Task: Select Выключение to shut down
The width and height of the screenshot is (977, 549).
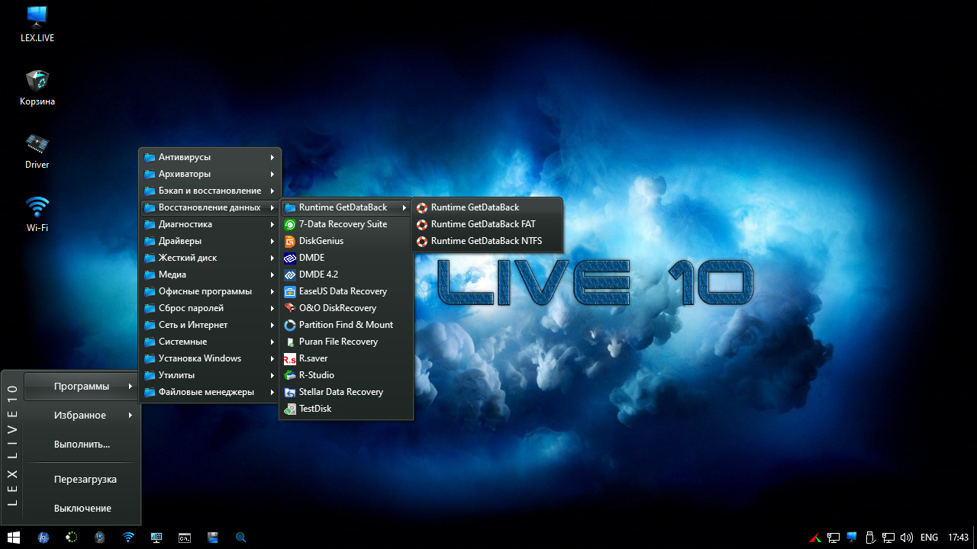Action: (x=82, y=509)
